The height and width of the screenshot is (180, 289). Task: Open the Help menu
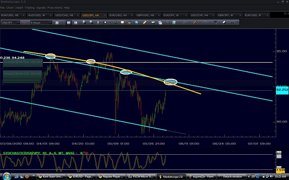click(x=67, y=8)
